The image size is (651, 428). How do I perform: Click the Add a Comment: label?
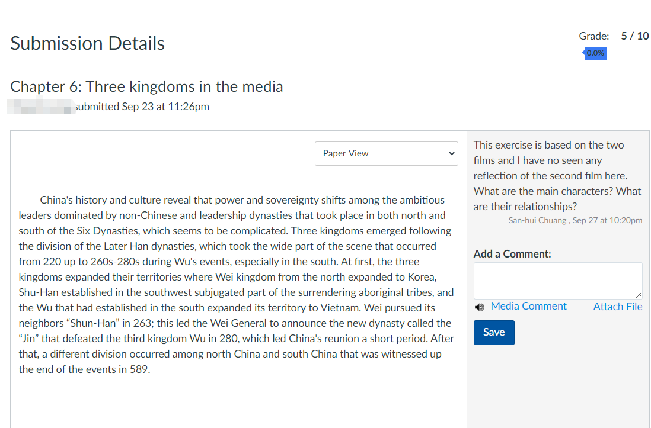coord(512,253)
